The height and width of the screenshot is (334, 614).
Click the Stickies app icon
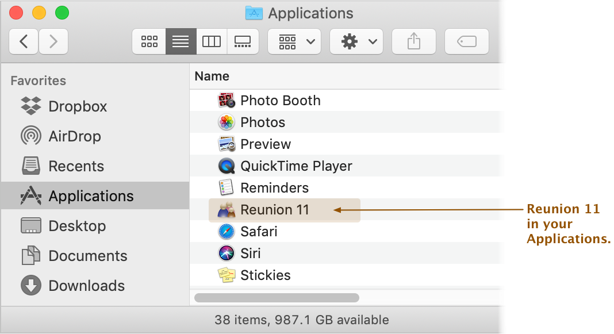point(227,275)
